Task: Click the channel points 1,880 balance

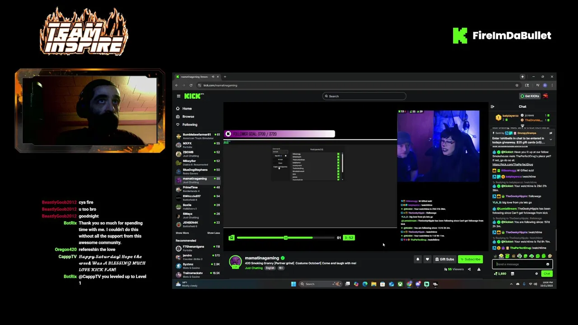Action: (x=500, y=274)
